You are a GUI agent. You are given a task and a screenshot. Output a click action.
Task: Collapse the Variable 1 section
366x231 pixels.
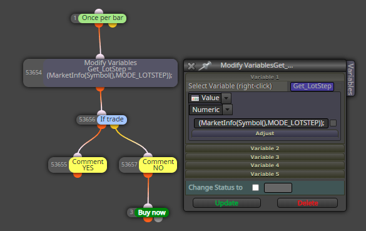click(265, 77)
